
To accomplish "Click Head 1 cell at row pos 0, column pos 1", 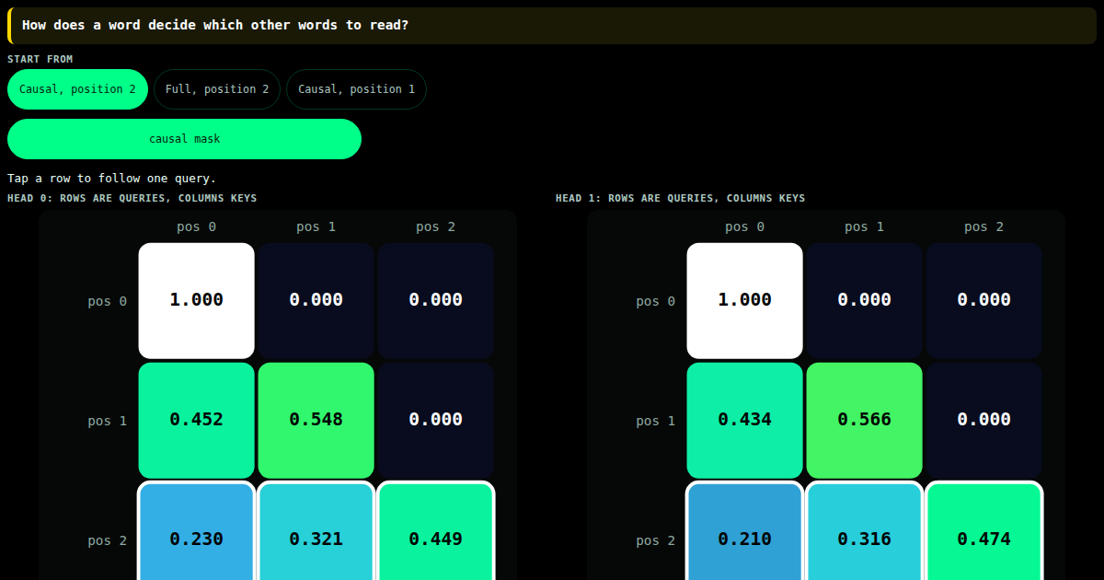I will pos(865,300).
